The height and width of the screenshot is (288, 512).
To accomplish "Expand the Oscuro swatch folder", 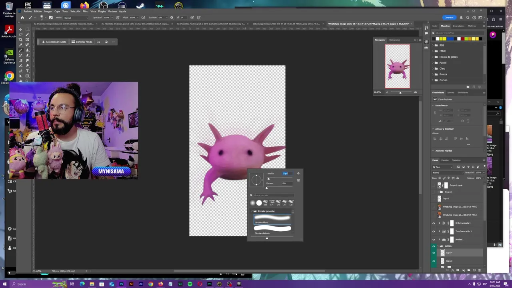I will (433, 80).
